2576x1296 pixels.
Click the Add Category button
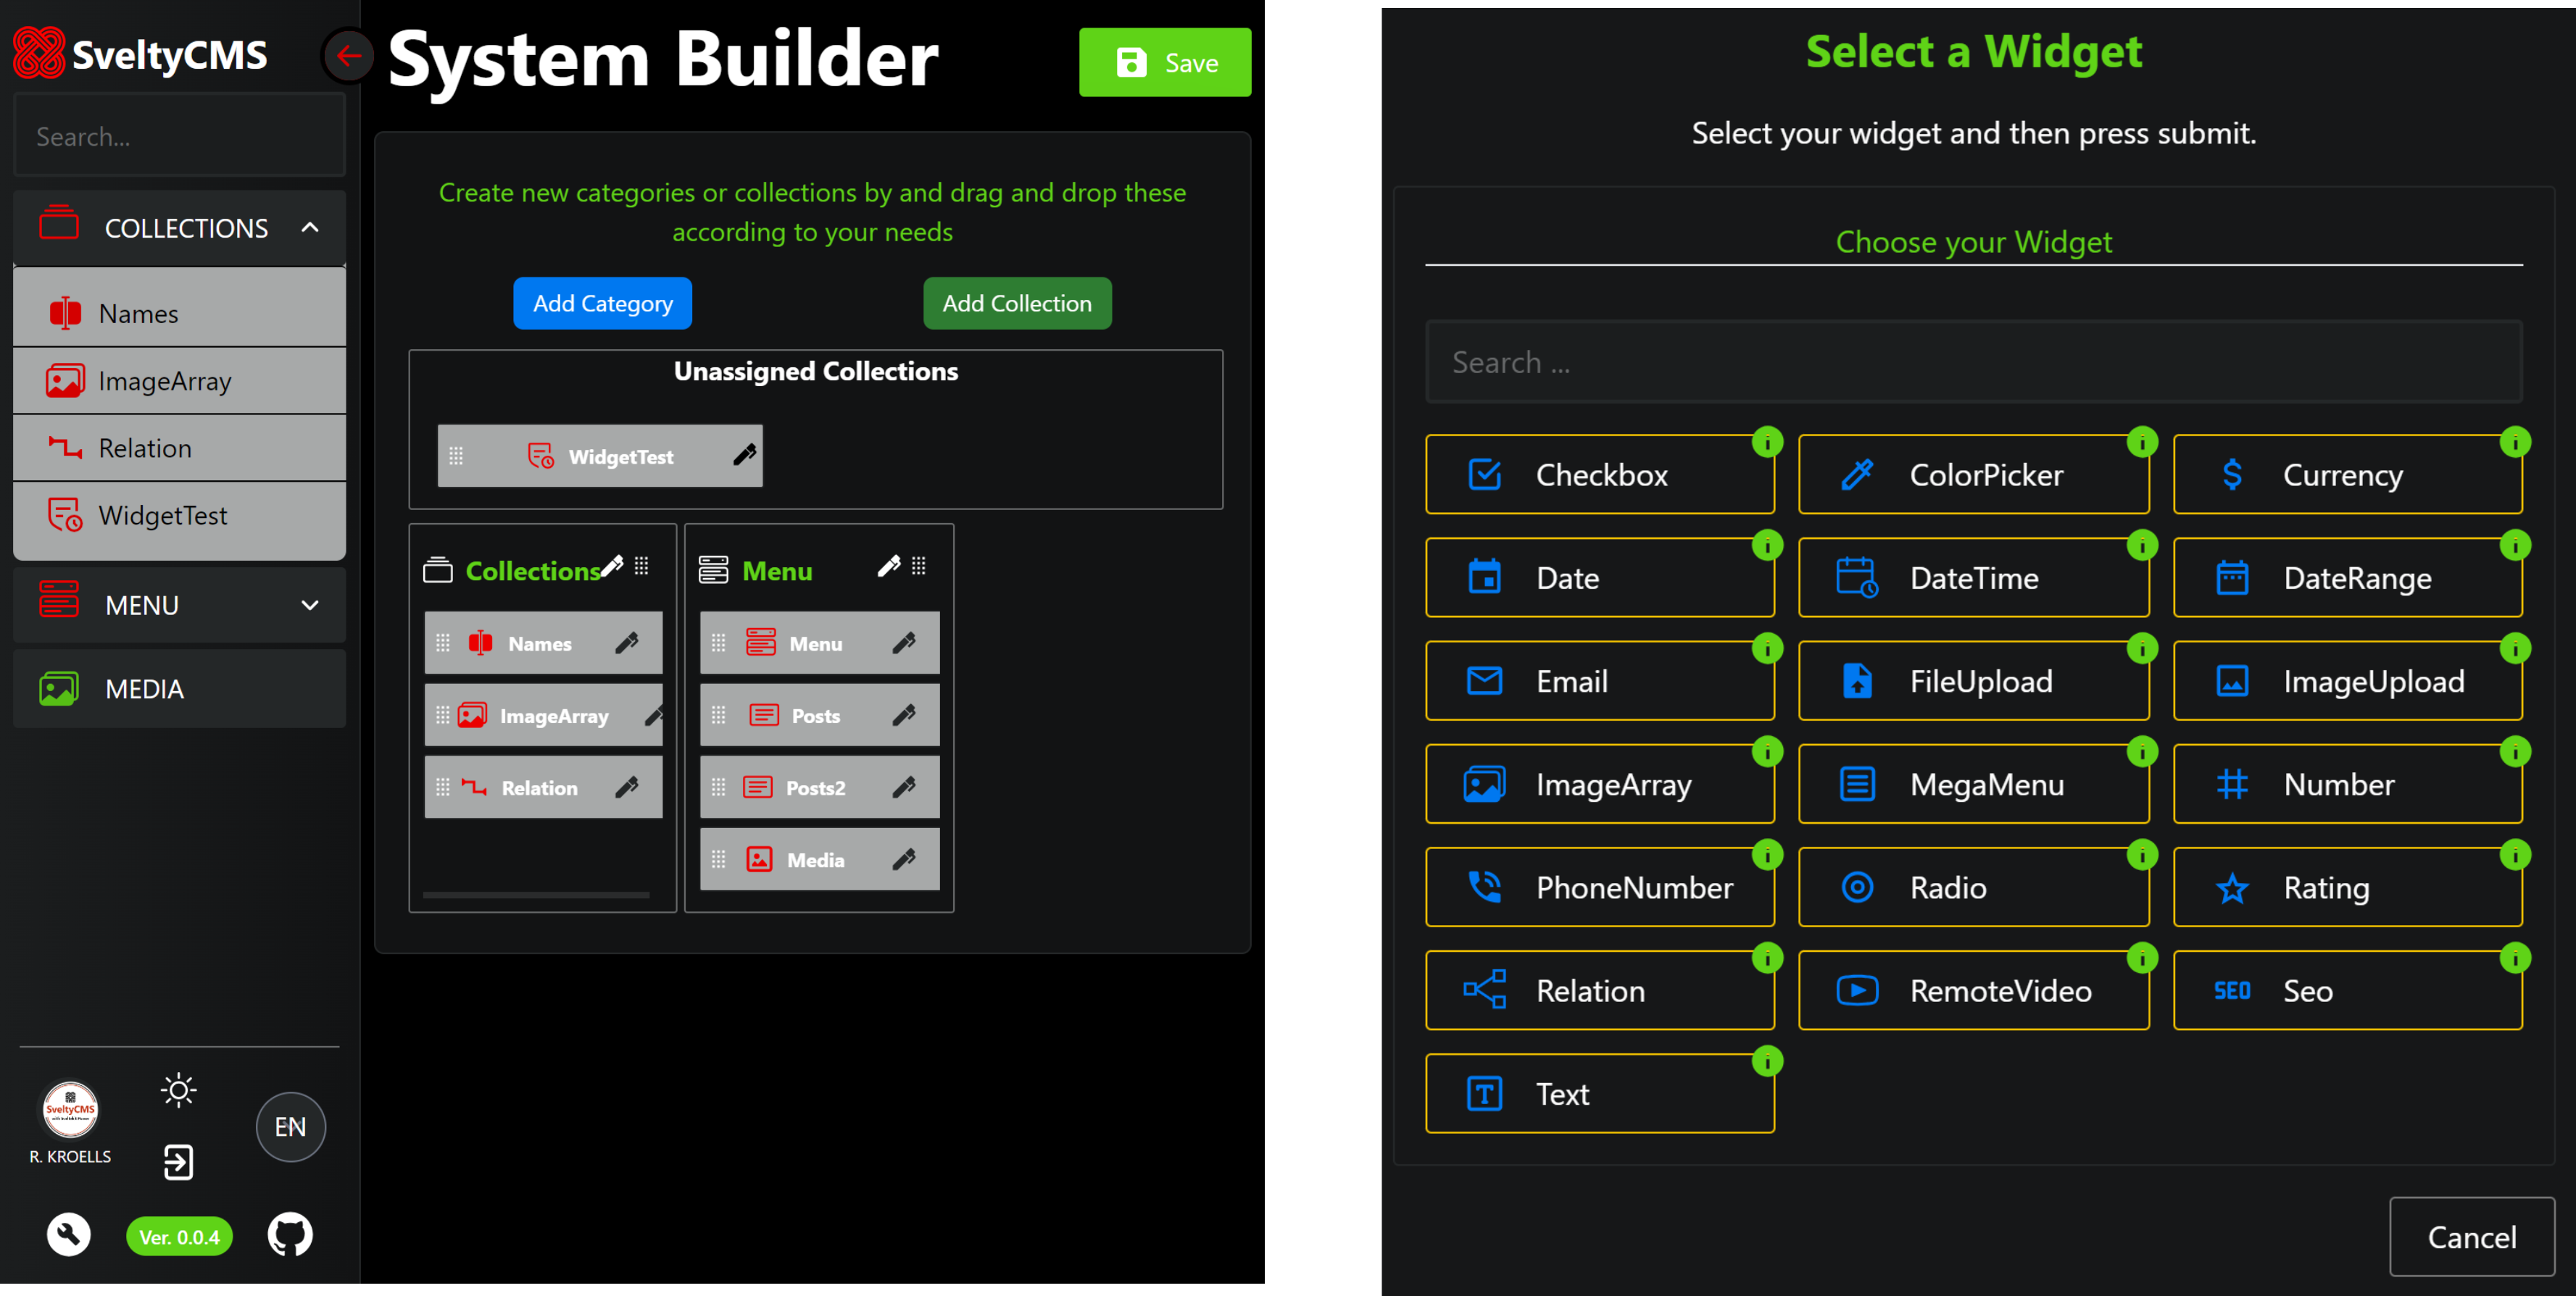tap(602, 303)
